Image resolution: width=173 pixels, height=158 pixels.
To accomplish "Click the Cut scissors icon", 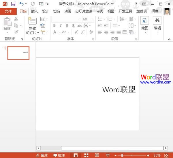I will point(16,19).
